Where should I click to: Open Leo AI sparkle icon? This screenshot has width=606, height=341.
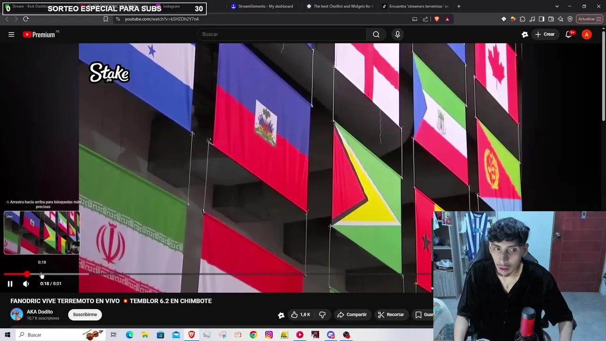tap(561, 19)
